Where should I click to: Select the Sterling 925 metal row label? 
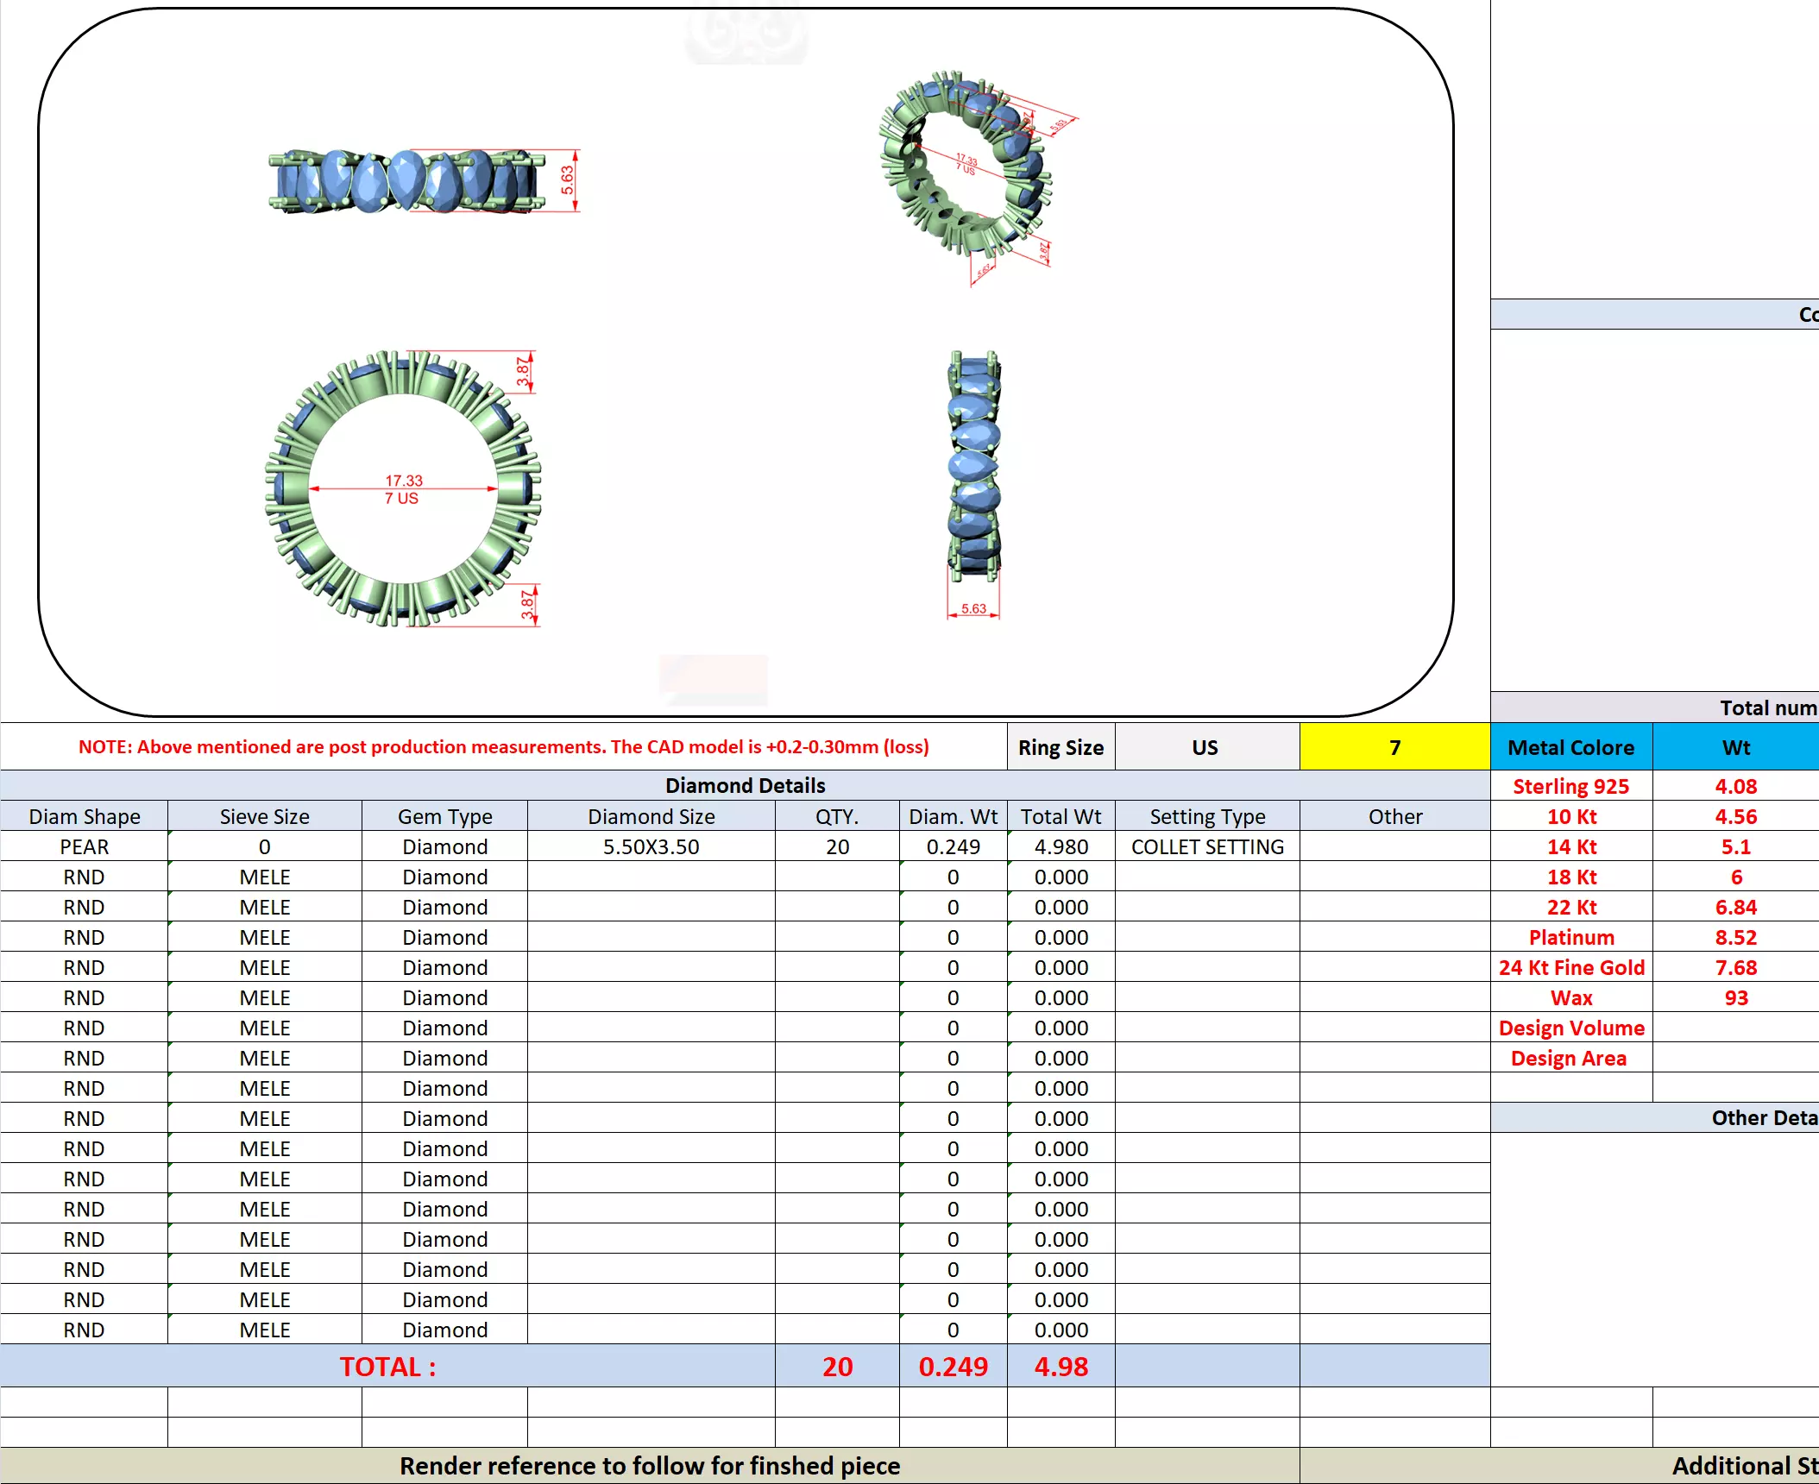pyautogui.click(x=1570, y=786)
